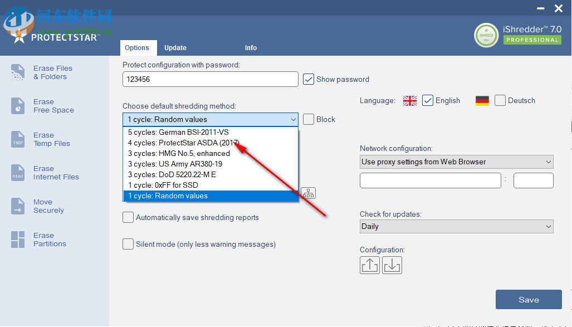Click the German flag icon
Viewport: 572px width, 327px height.
[x=482, y=101]
